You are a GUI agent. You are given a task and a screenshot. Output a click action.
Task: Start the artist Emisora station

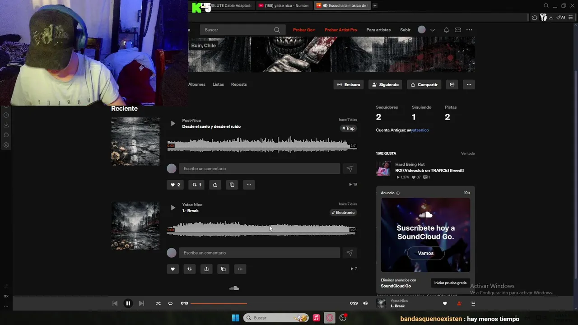[349, 84]
